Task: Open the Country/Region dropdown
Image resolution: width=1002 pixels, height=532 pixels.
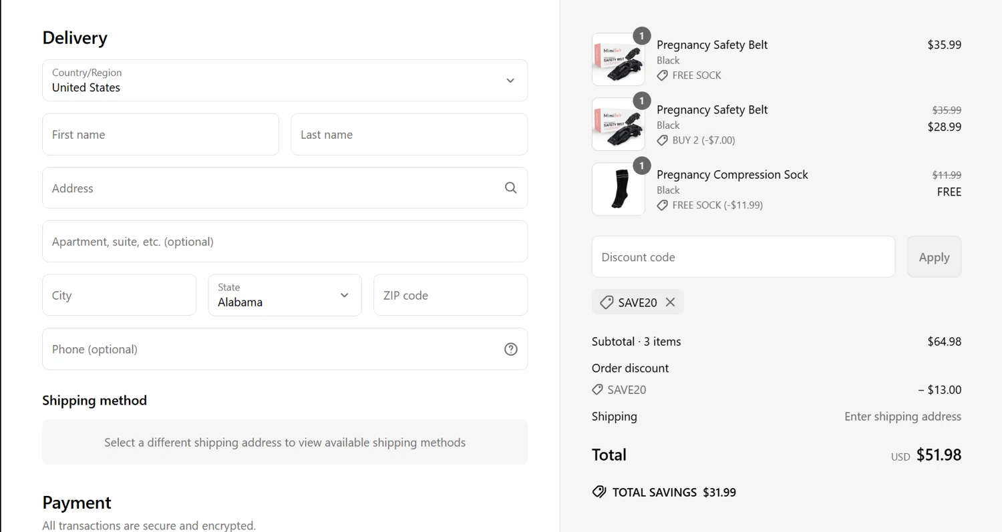Action: [x=285, y=81]
